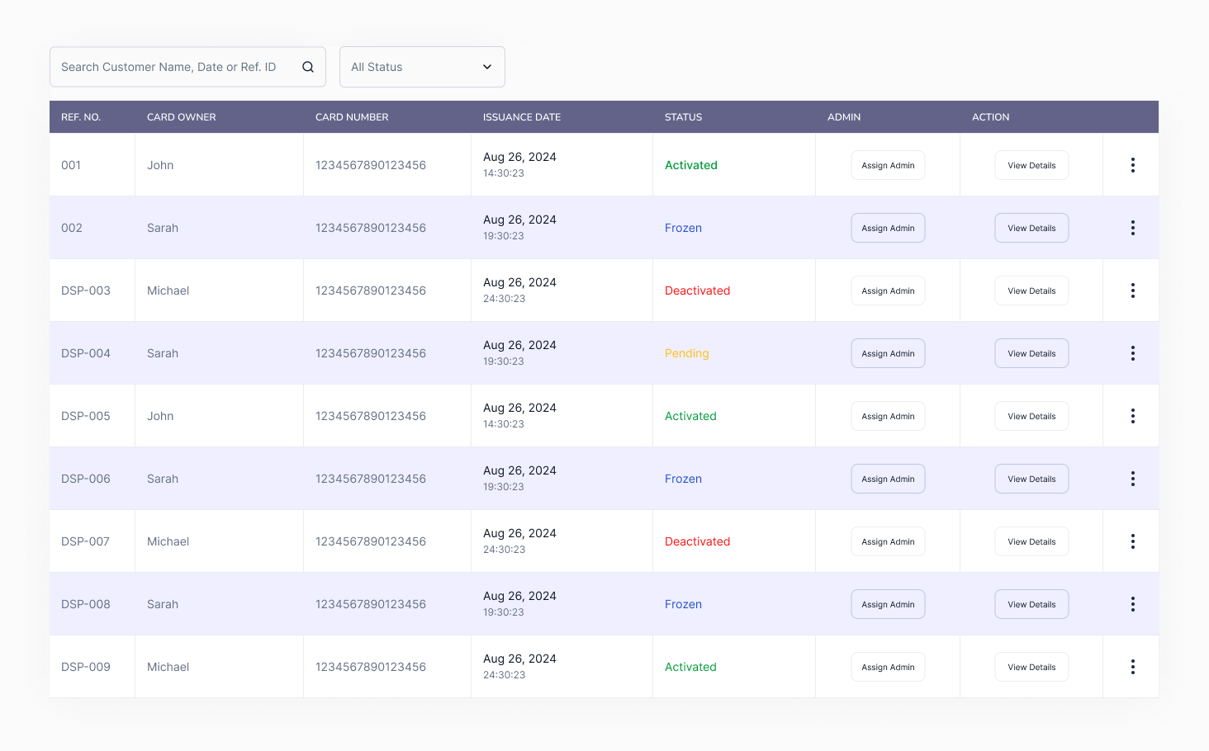Focus the Search Customer Name input field
The width and height of the screenshot is (1209, 751).
tap(187, 67)
